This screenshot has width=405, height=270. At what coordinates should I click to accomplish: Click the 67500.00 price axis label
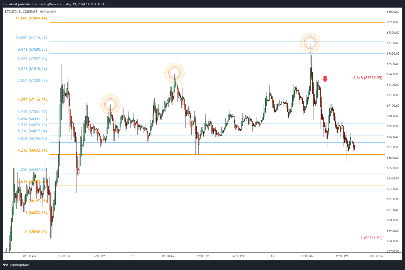tap(393, 64)
